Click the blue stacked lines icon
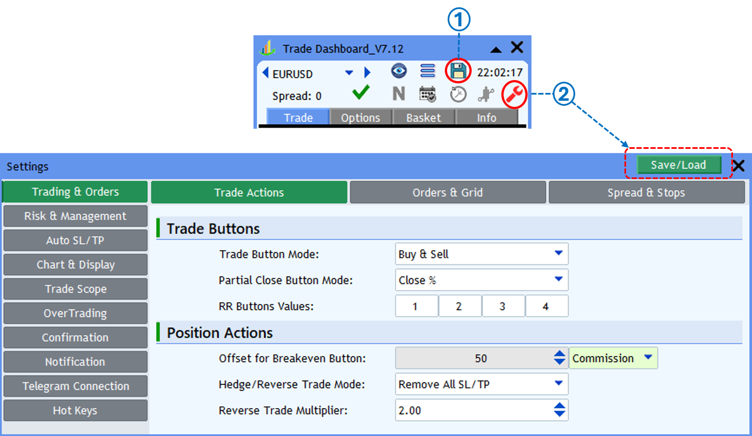 (428, 71)
